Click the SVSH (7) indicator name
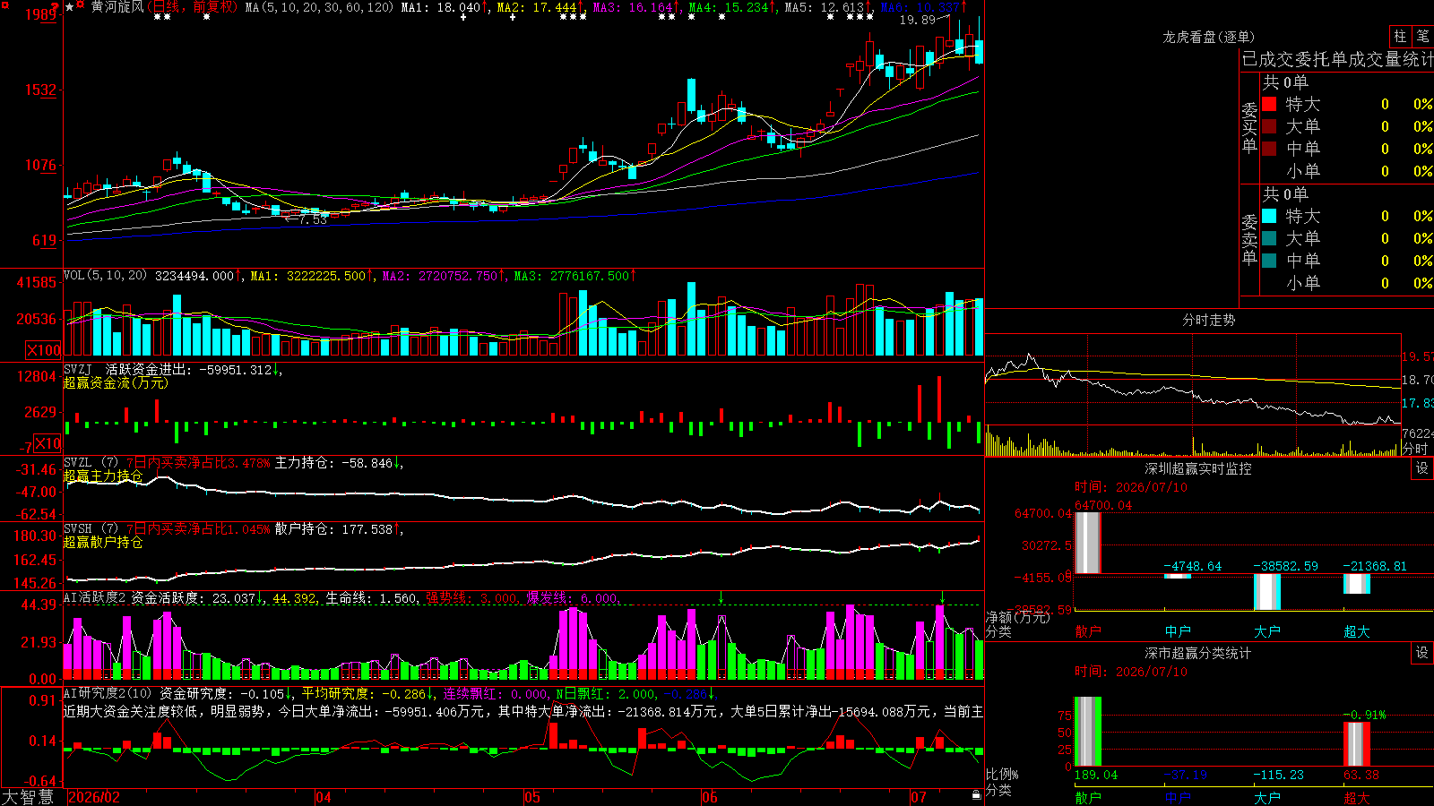The height and width of the screenshot is (806, 1434). pyautogui.click(x=91, y=529)
